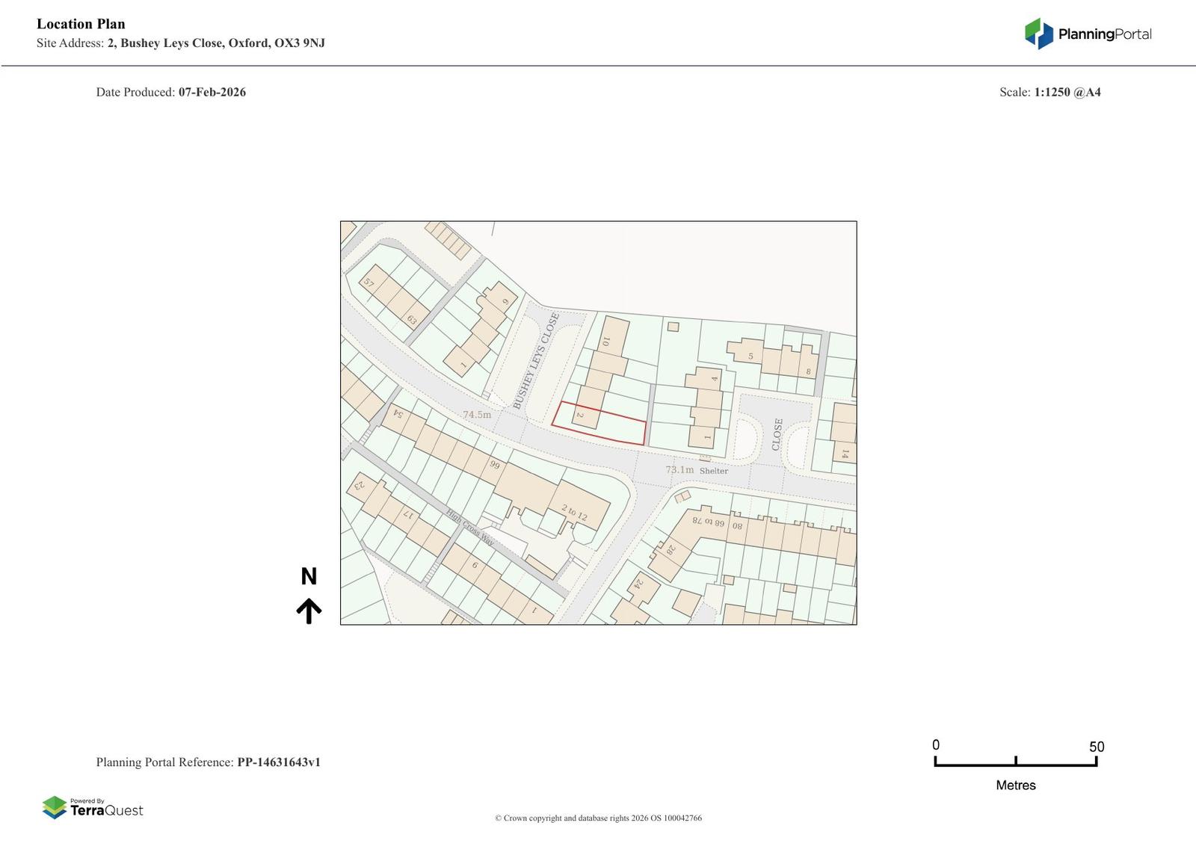Click the Location Plan title
Image resolution: width=1196 pixels, height=846 pixels.
click(81, 24)
